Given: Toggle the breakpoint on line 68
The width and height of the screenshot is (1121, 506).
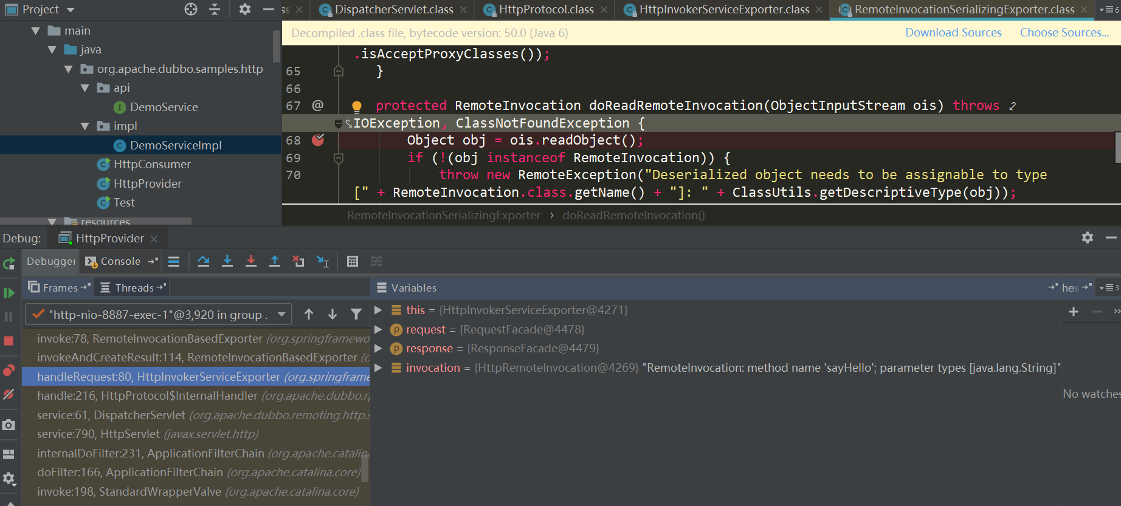Looking at the screenshot, I should (x=318, y=140).
